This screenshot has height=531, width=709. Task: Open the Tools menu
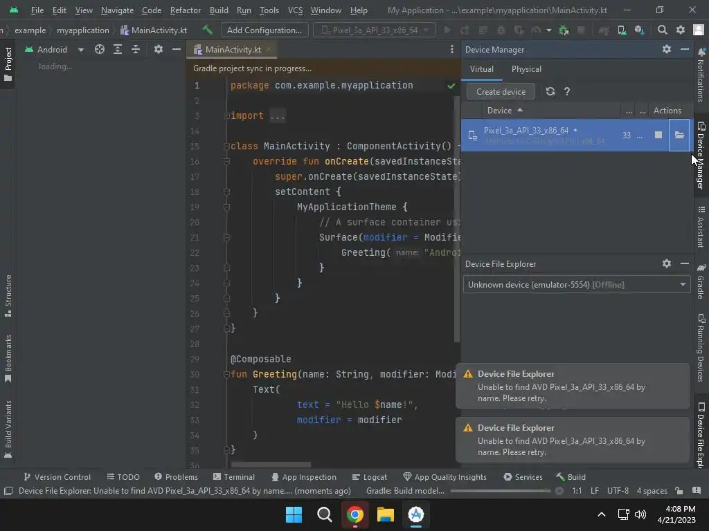click(269, 10)
